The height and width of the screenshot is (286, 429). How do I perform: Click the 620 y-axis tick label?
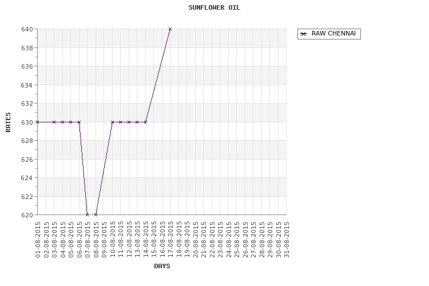pos(27,215)
